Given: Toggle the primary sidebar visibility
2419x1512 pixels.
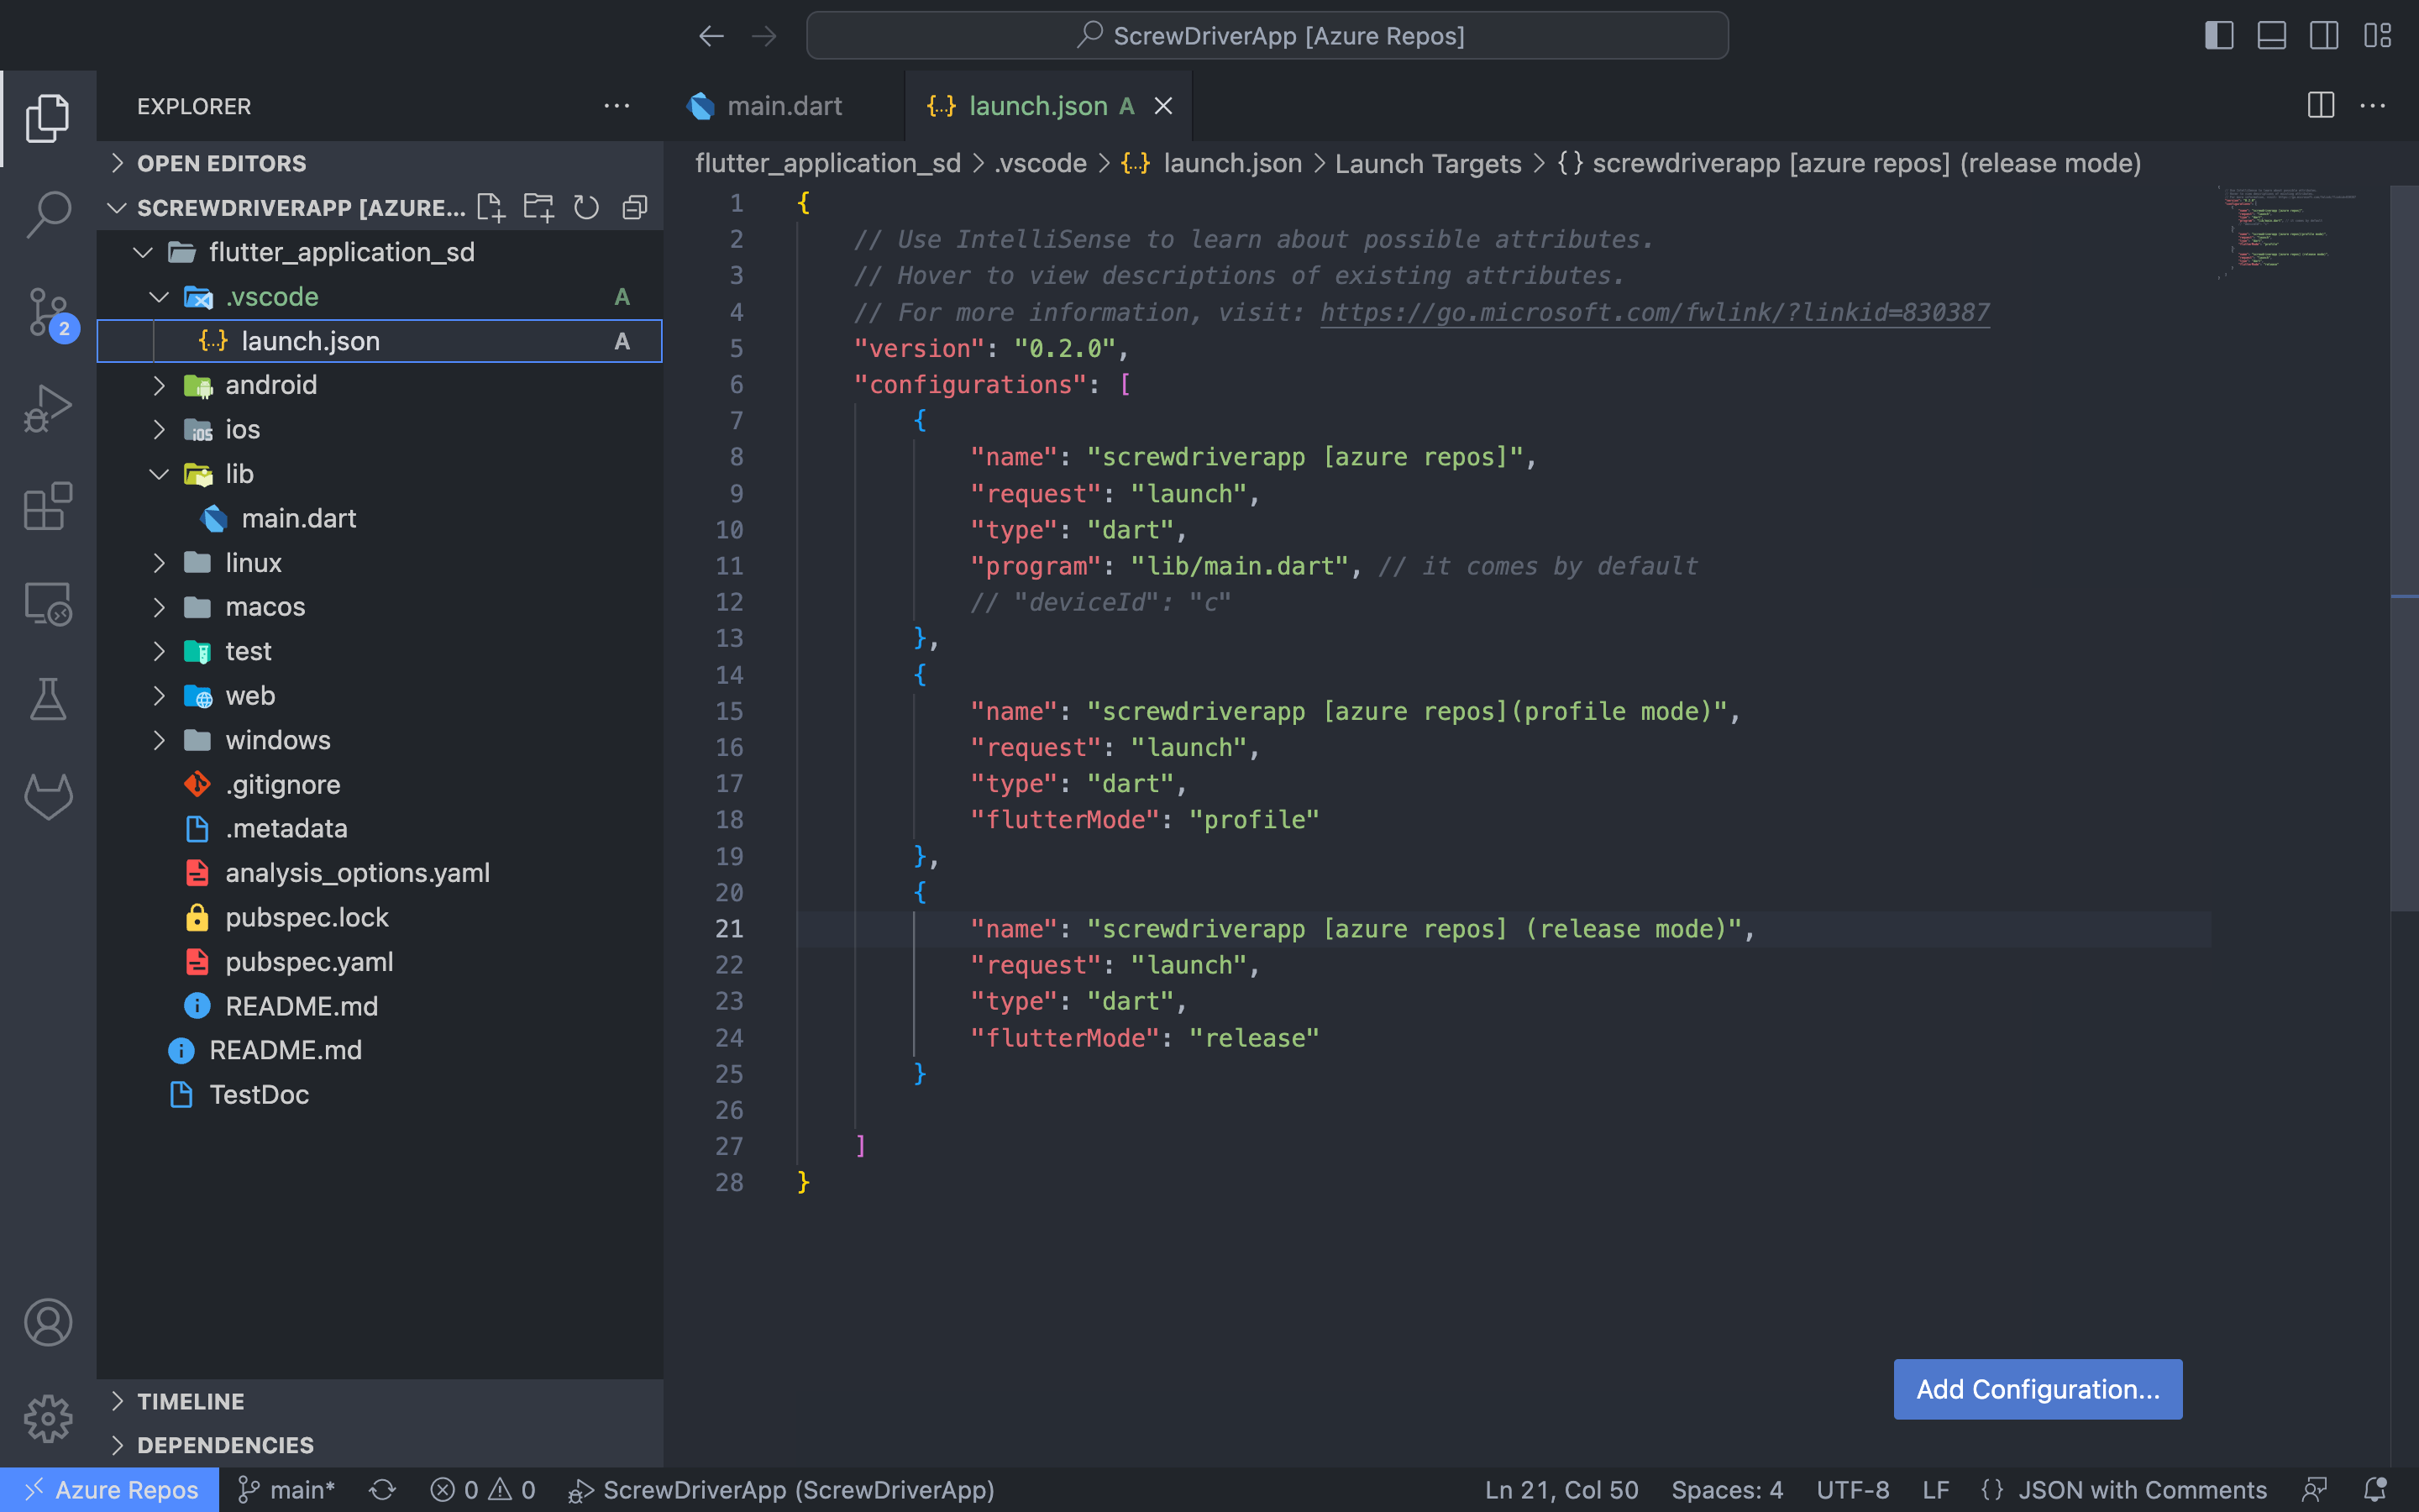Looking at the screenshot, I should coord(2219,35).
